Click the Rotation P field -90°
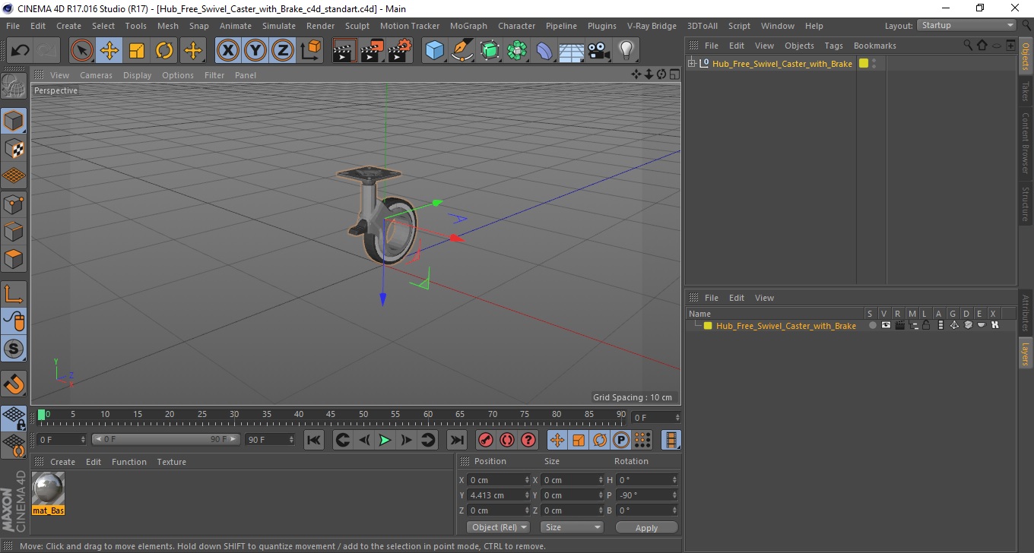Image resolution: width=1034 pixels, height=553 pixels. click(647, 495)
